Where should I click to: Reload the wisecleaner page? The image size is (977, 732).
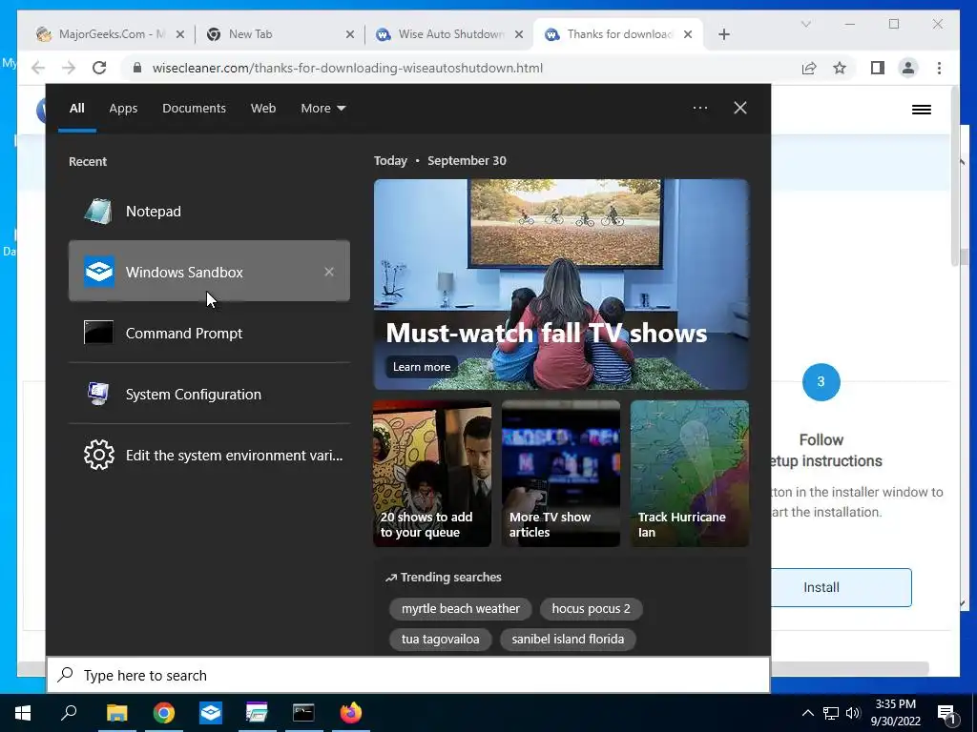coord(99,68)
